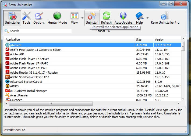Sort by the Size column header
This screenshot has height=137, width=191.
(144, 39)
